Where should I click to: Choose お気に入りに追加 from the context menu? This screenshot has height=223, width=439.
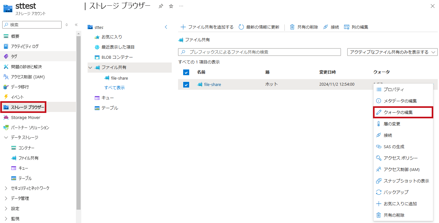pos(403,204)
